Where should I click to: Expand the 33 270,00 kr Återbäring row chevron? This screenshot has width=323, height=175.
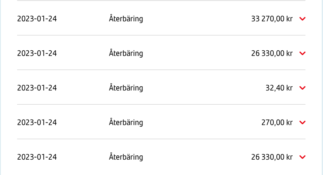point(302,19)
